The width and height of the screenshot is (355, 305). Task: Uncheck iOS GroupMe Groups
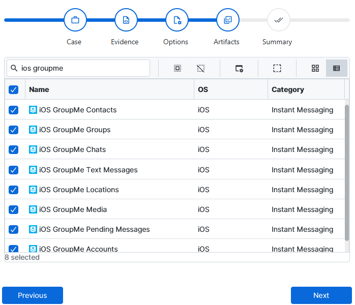click(x=14, y=130)
